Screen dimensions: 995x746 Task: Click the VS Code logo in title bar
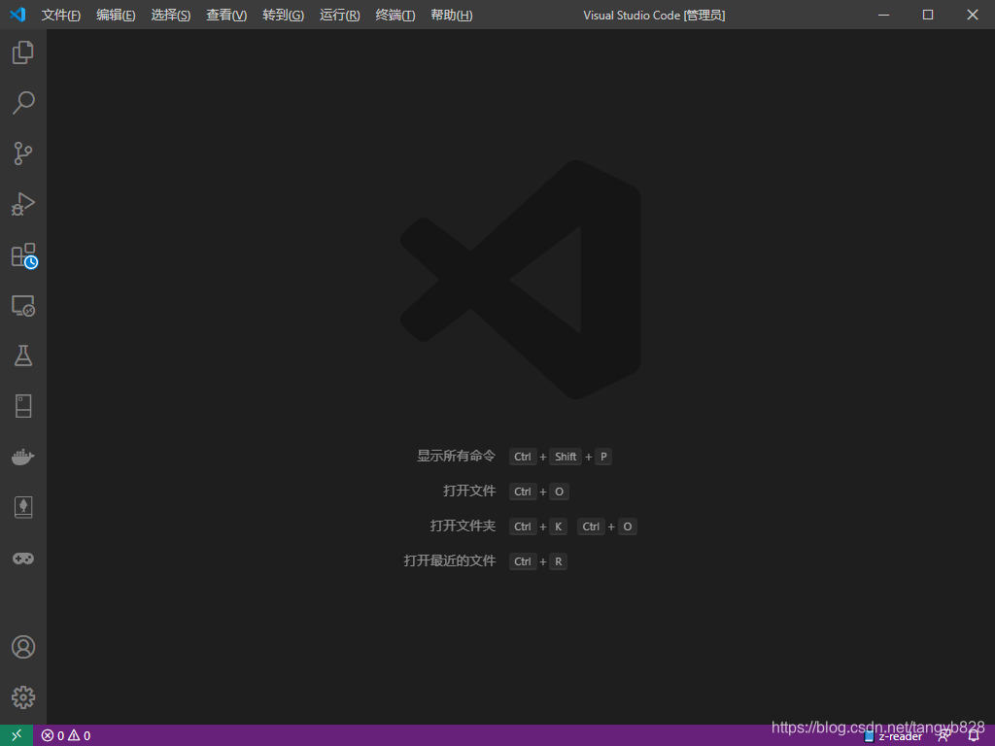tap(17, 15)
